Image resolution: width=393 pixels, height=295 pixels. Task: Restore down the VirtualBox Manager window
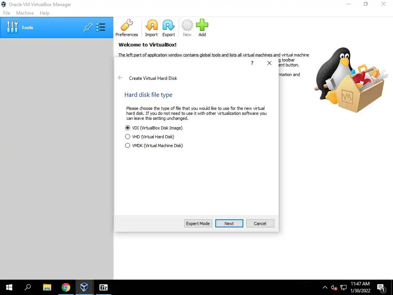coord(366,4)
